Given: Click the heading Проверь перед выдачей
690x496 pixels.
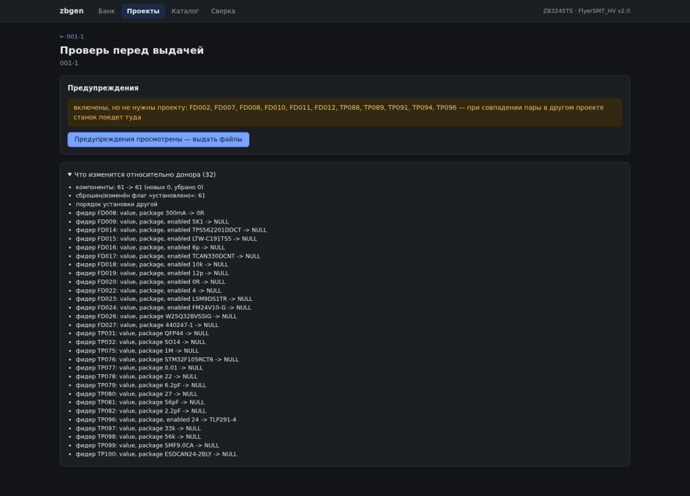Looking at the screenshot, I should [132, 50].
